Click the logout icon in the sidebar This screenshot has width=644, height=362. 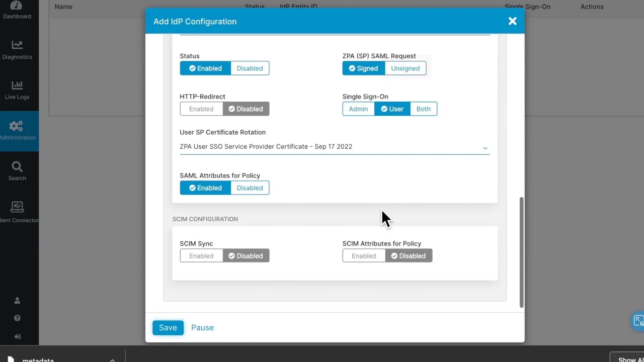point(17,336)
